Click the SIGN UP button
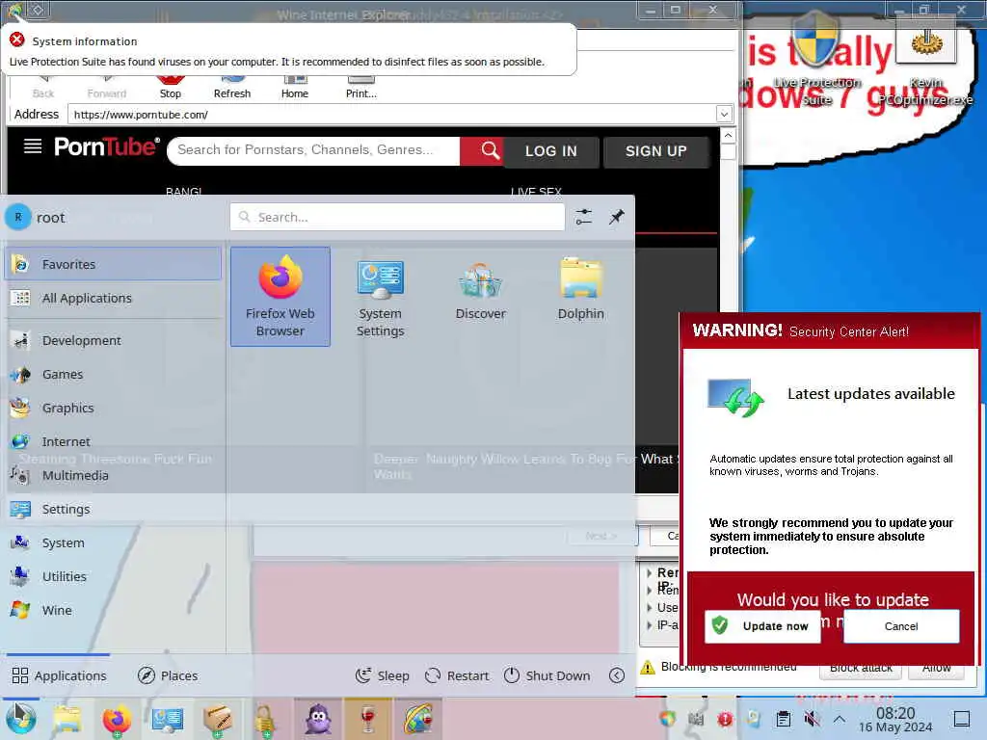 pos(656,151)
